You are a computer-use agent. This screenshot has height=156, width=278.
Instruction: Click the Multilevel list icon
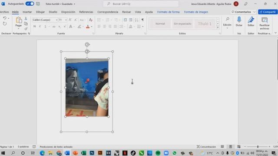[116, 20]
